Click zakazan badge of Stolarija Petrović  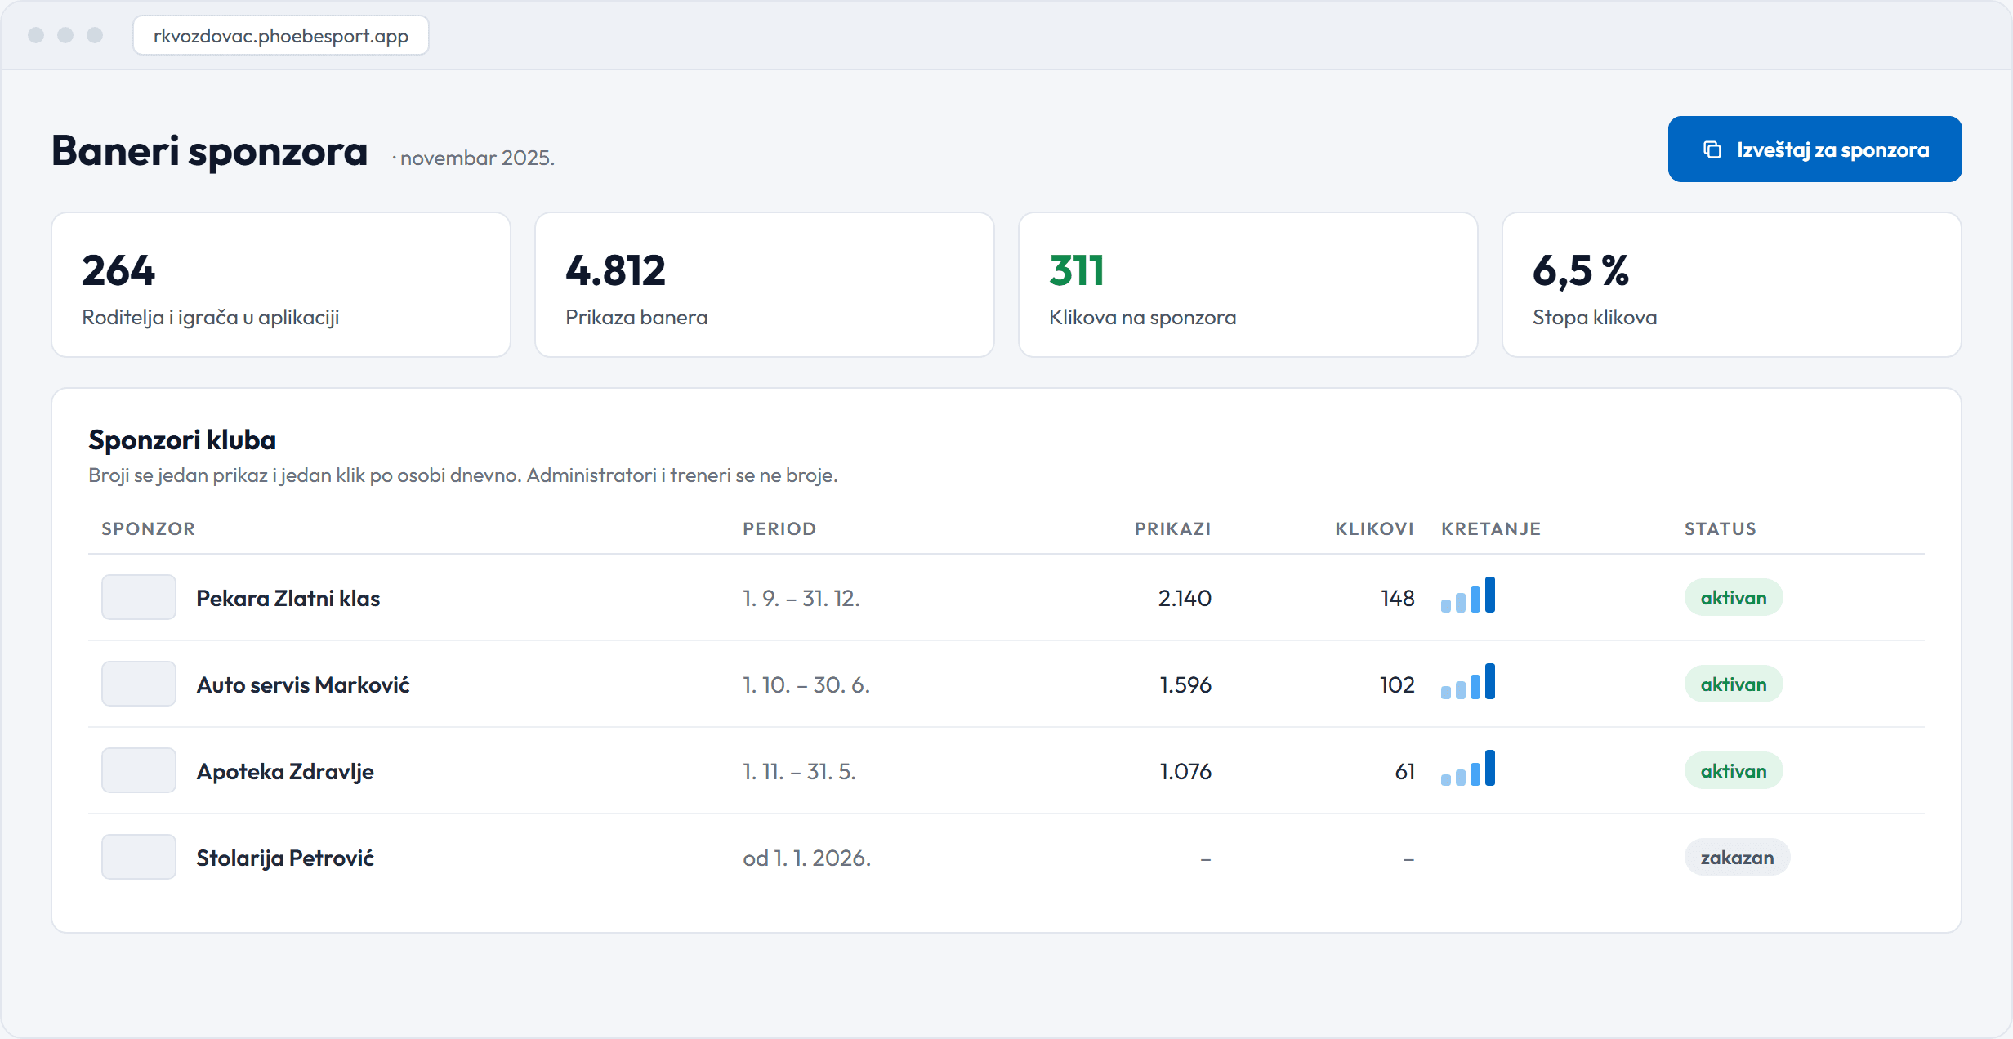pyautogui.click(x=1737, y=858)
